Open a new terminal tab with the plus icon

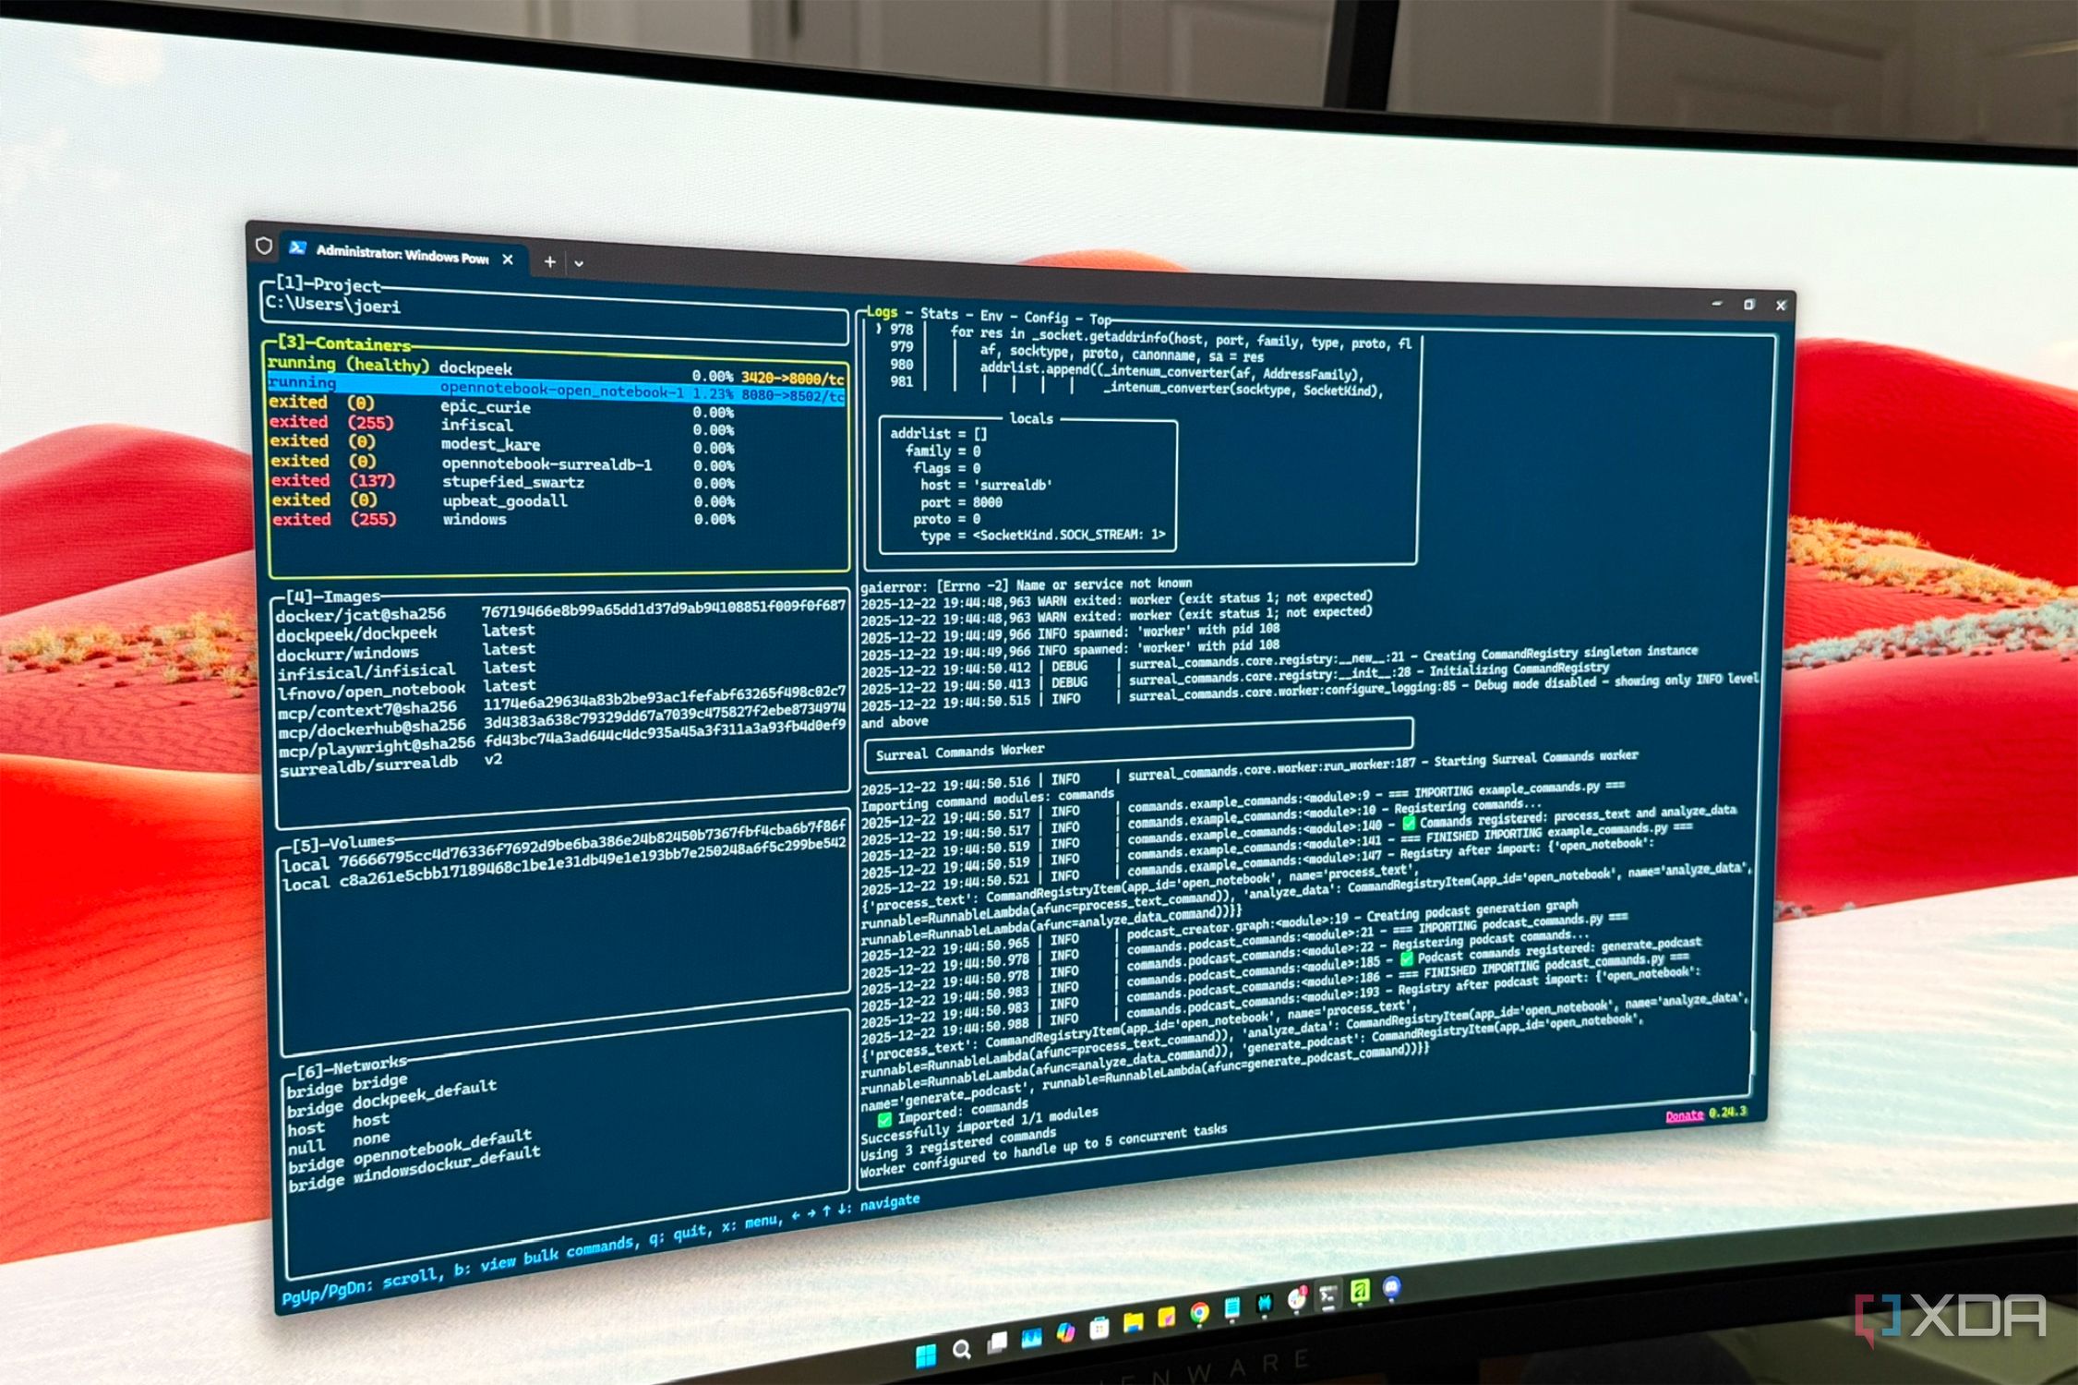point(548,263)
